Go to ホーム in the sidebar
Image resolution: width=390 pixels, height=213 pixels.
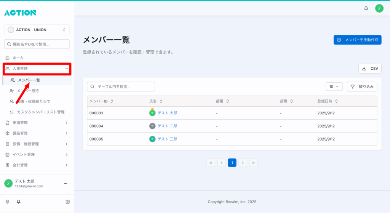pyautogui.click(x=18, y=58)
